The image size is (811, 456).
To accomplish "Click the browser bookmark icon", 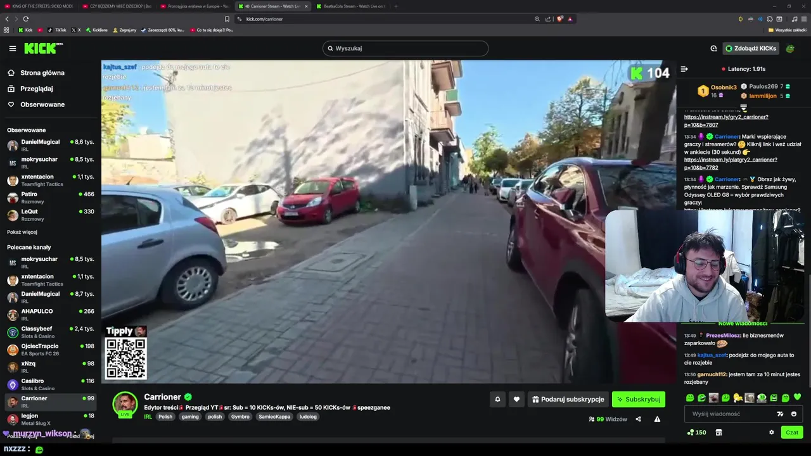I will point(227,19).
